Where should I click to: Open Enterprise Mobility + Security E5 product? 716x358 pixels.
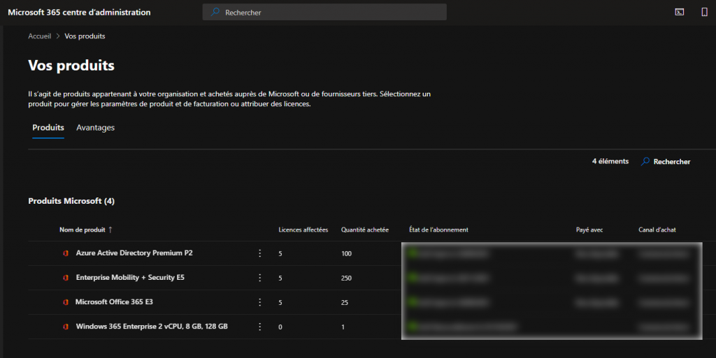(130, 277)
